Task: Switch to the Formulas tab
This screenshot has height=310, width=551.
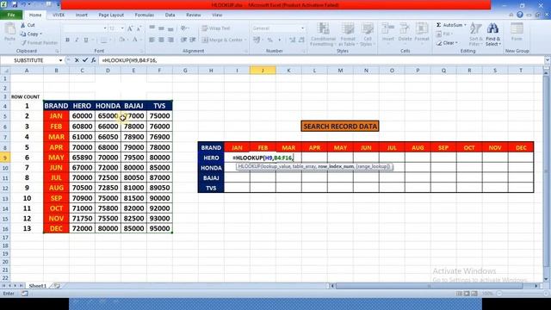Action: point(145,15)
